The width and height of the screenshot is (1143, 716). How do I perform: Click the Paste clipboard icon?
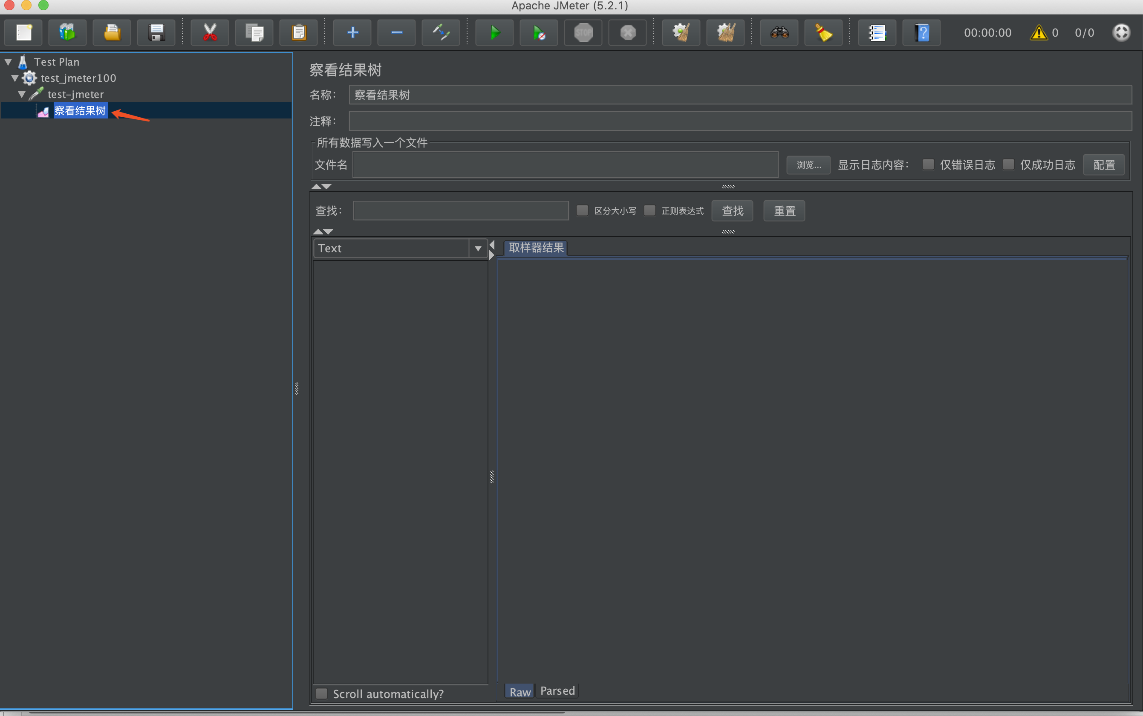[299, 33]
